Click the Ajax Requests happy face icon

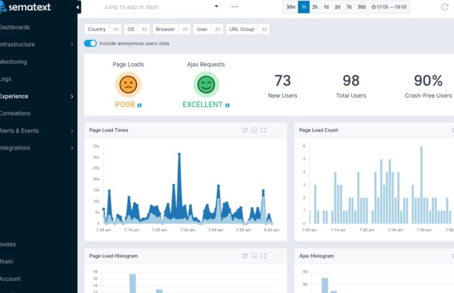click(206, 85)
